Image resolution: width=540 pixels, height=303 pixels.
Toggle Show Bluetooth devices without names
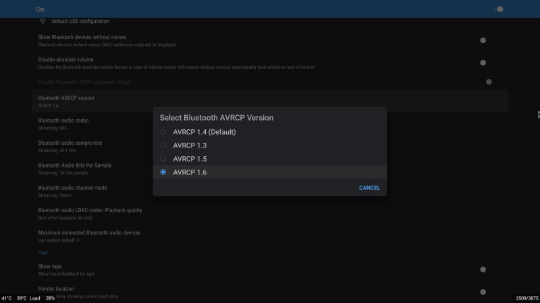pyautogui.click(x=483, y=40)
